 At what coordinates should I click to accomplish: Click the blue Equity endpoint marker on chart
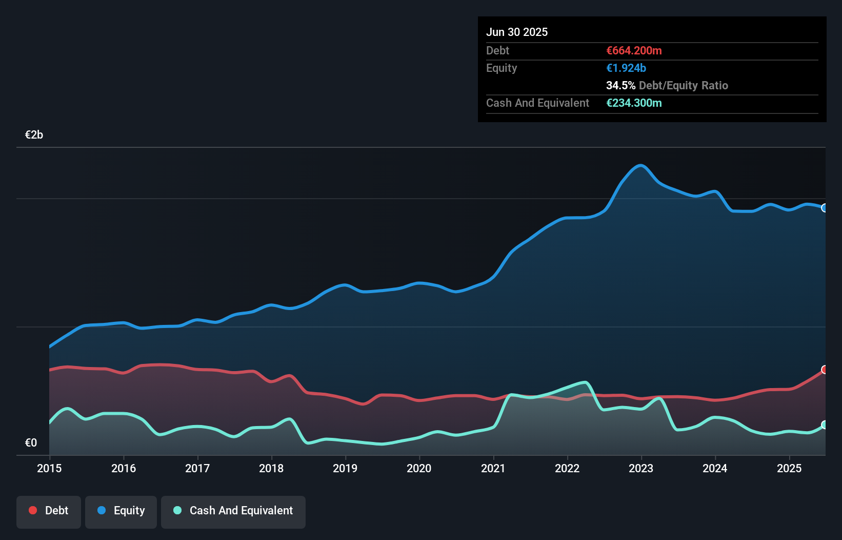coord(825,208)
